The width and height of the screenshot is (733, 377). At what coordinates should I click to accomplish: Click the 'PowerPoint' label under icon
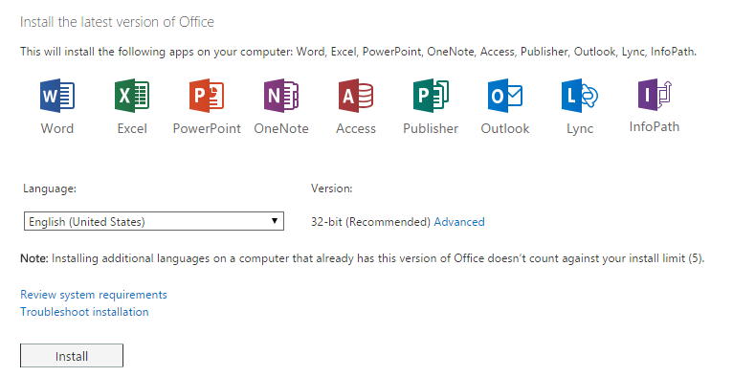[207, 128]
